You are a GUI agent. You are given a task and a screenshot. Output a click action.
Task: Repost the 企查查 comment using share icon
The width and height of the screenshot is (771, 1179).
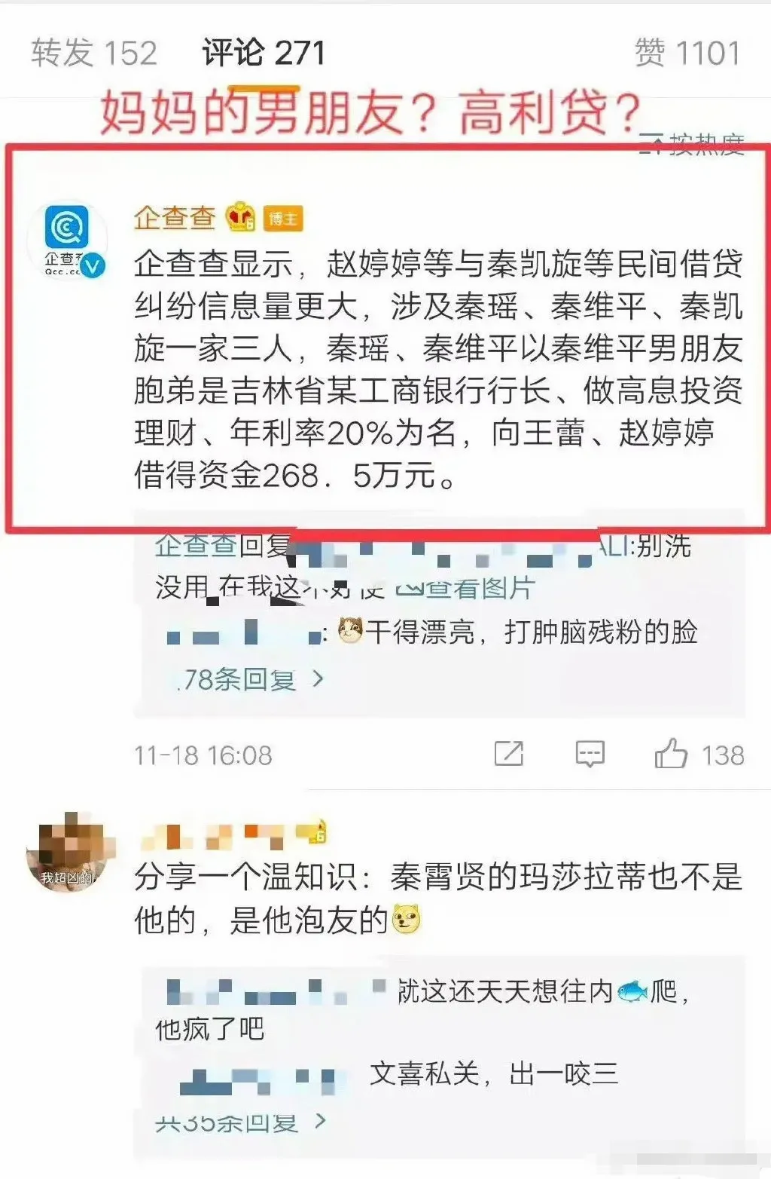[508, 753]
